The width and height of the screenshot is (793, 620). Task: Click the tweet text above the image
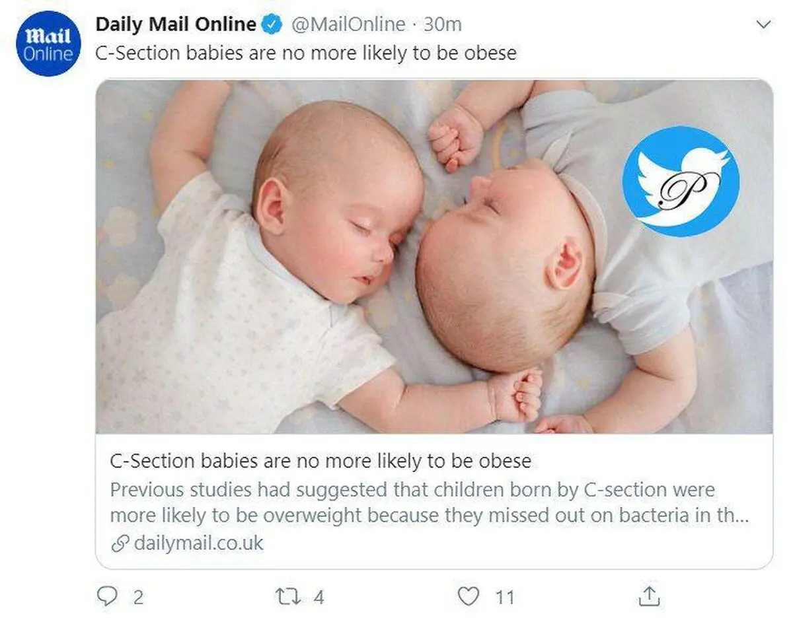[306, 53]
